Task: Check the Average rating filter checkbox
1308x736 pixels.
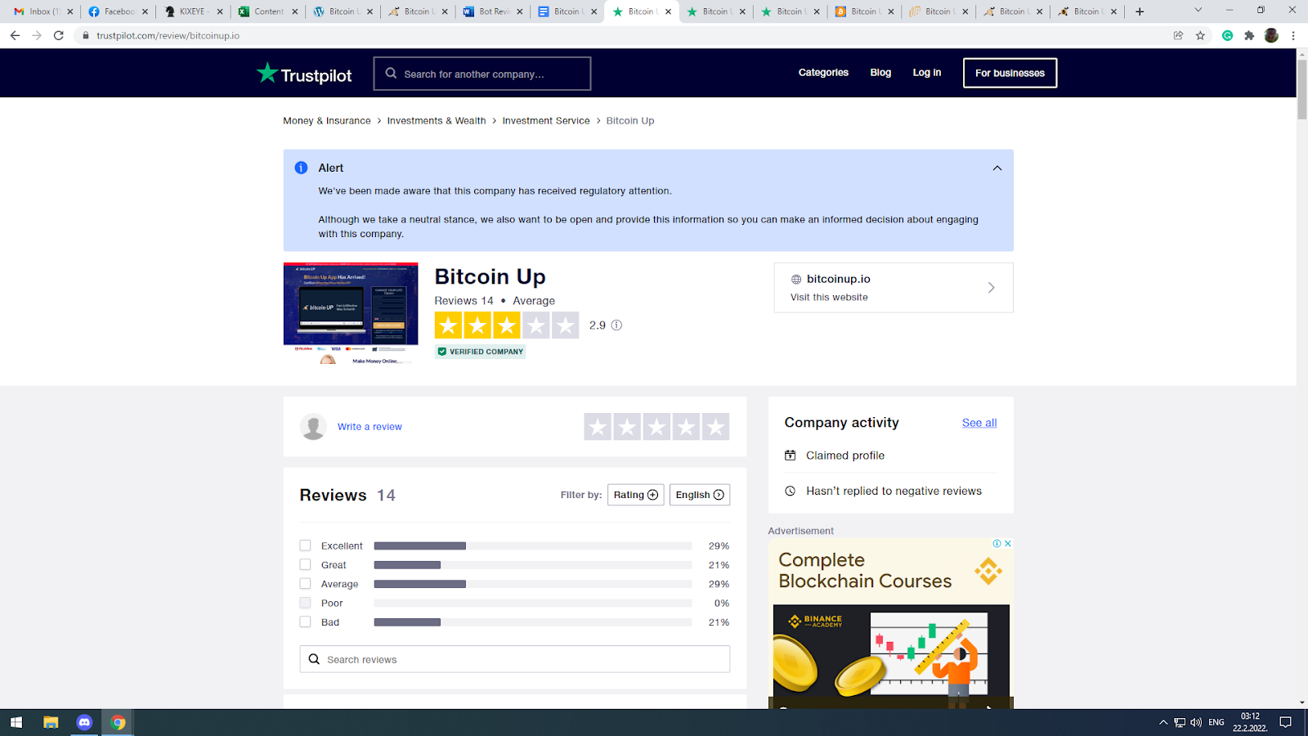Action: click(305, 584)
